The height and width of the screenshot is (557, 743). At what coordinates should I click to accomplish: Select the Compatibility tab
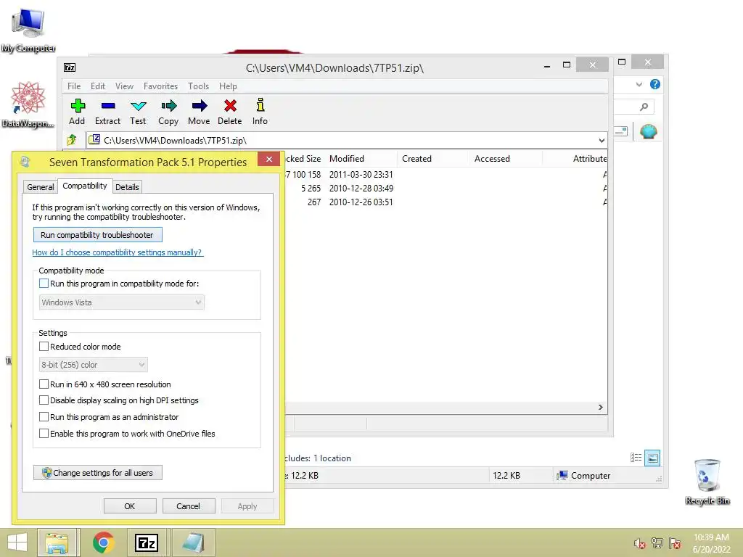click(x=85, y=186)
